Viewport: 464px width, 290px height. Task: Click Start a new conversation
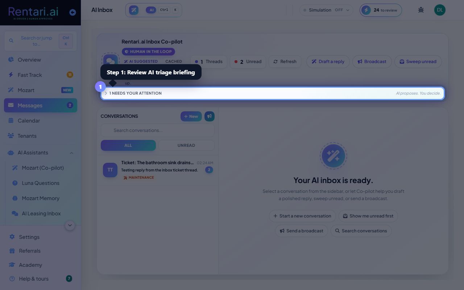pos(302,216)
